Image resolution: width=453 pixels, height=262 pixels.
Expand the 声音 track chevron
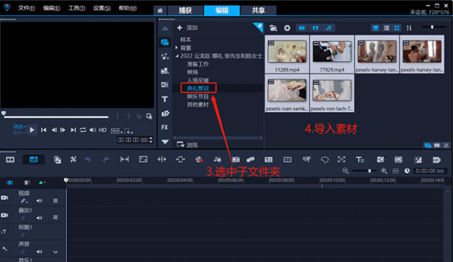[x=55, y=252]
